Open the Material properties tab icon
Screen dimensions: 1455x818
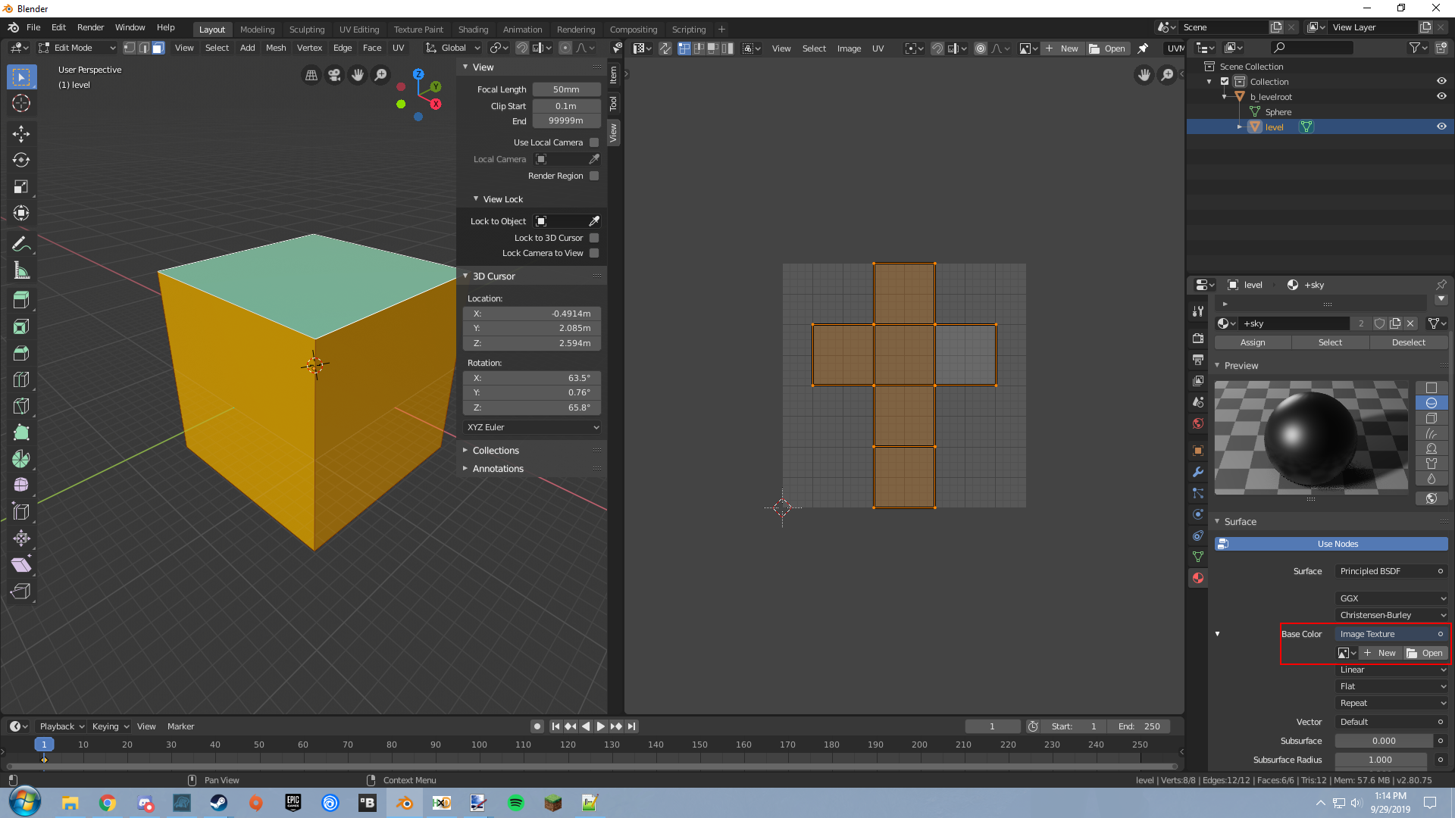tap(1198, 578)
